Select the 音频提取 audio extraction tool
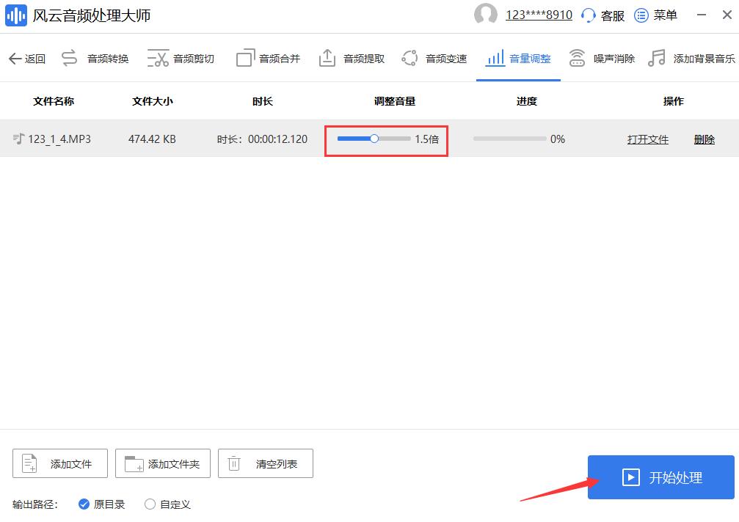The height and width of the screenshot is (522, 739). pyautogui.click(x=352, y=58)
